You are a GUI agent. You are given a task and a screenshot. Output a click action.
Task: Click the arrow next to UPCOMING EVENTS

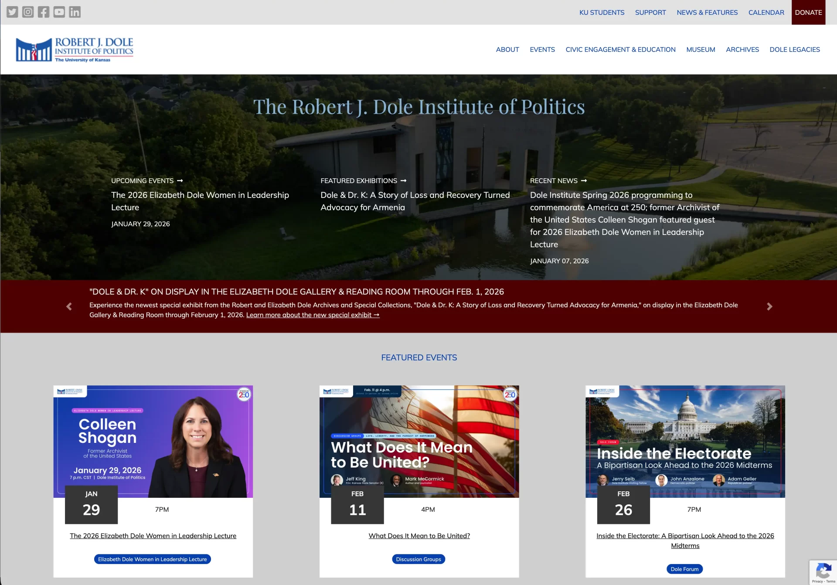click(180, 180)
